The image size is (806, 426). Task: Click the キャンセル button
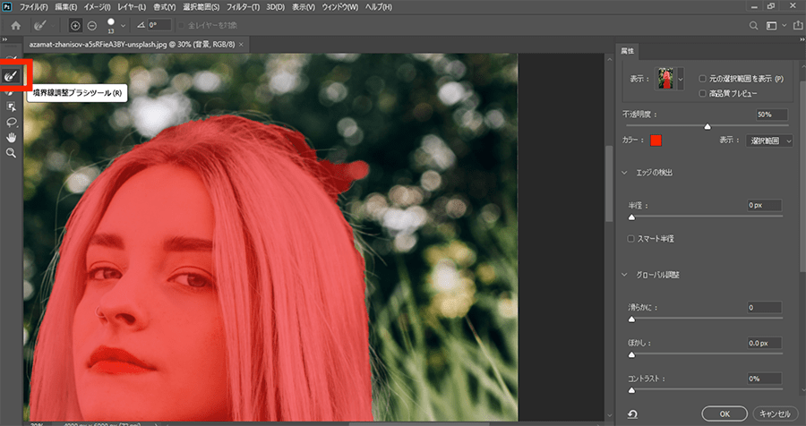tap(774, 413)
